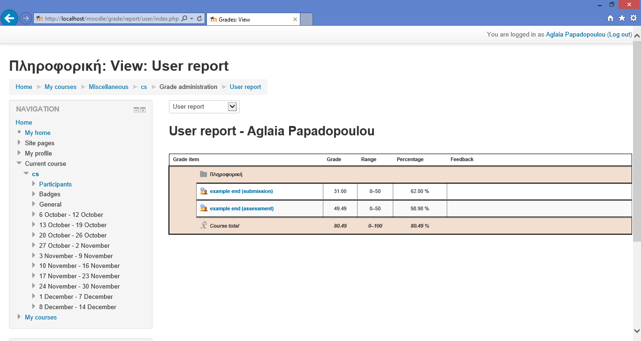Image resolution: width=641 pixels, height=341 pixels.
Task: Hide the Navigation block with minus icon
Action: click(x=136, y=110)
